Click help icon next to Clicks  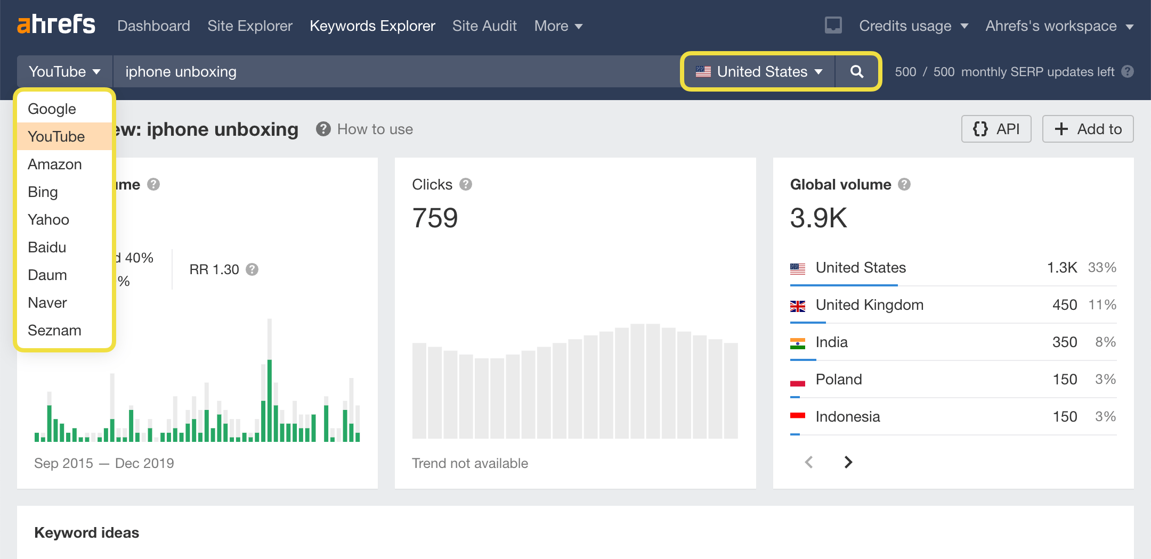coord(466,184)
